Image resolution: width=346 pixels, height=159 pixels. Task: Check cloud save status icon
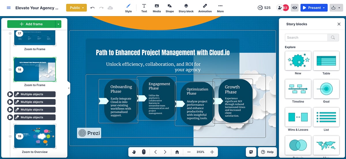pyautogui.click(x=110, y=8)
